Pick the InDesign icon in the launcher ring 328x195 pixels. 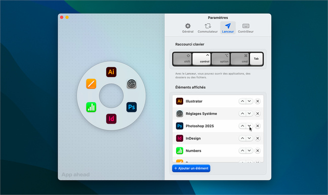[111, 119]
